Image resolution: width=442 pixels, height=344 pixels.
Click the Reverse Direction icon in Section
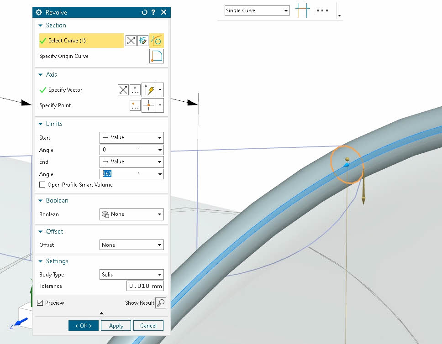[131, 41]
